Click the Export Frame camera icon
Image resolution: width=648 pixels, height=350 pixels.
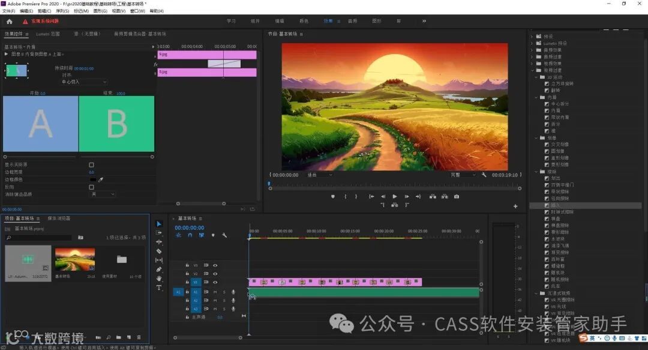[x=457, y=196]
